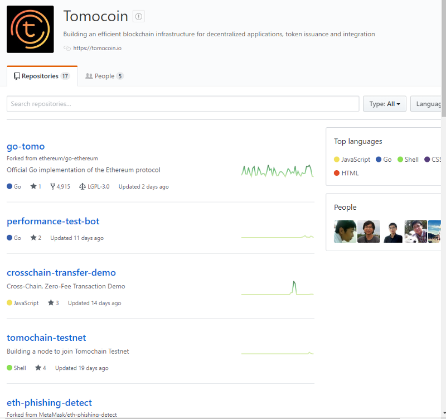The width and height of the screenshot is (446, 419).
Task: Click the scrollbar down arrow
Action: click(x=444, y=413)
